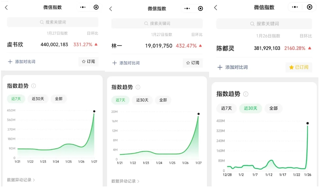
Task: Select 全部 tab in 林一 trend
Action: pyautogui.click(x=163, y=100)
